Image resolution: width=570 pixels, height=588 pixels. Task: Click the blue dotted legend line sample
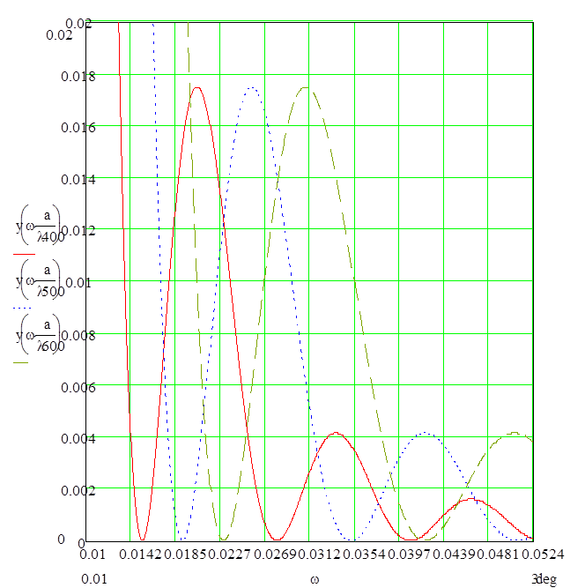22,309
